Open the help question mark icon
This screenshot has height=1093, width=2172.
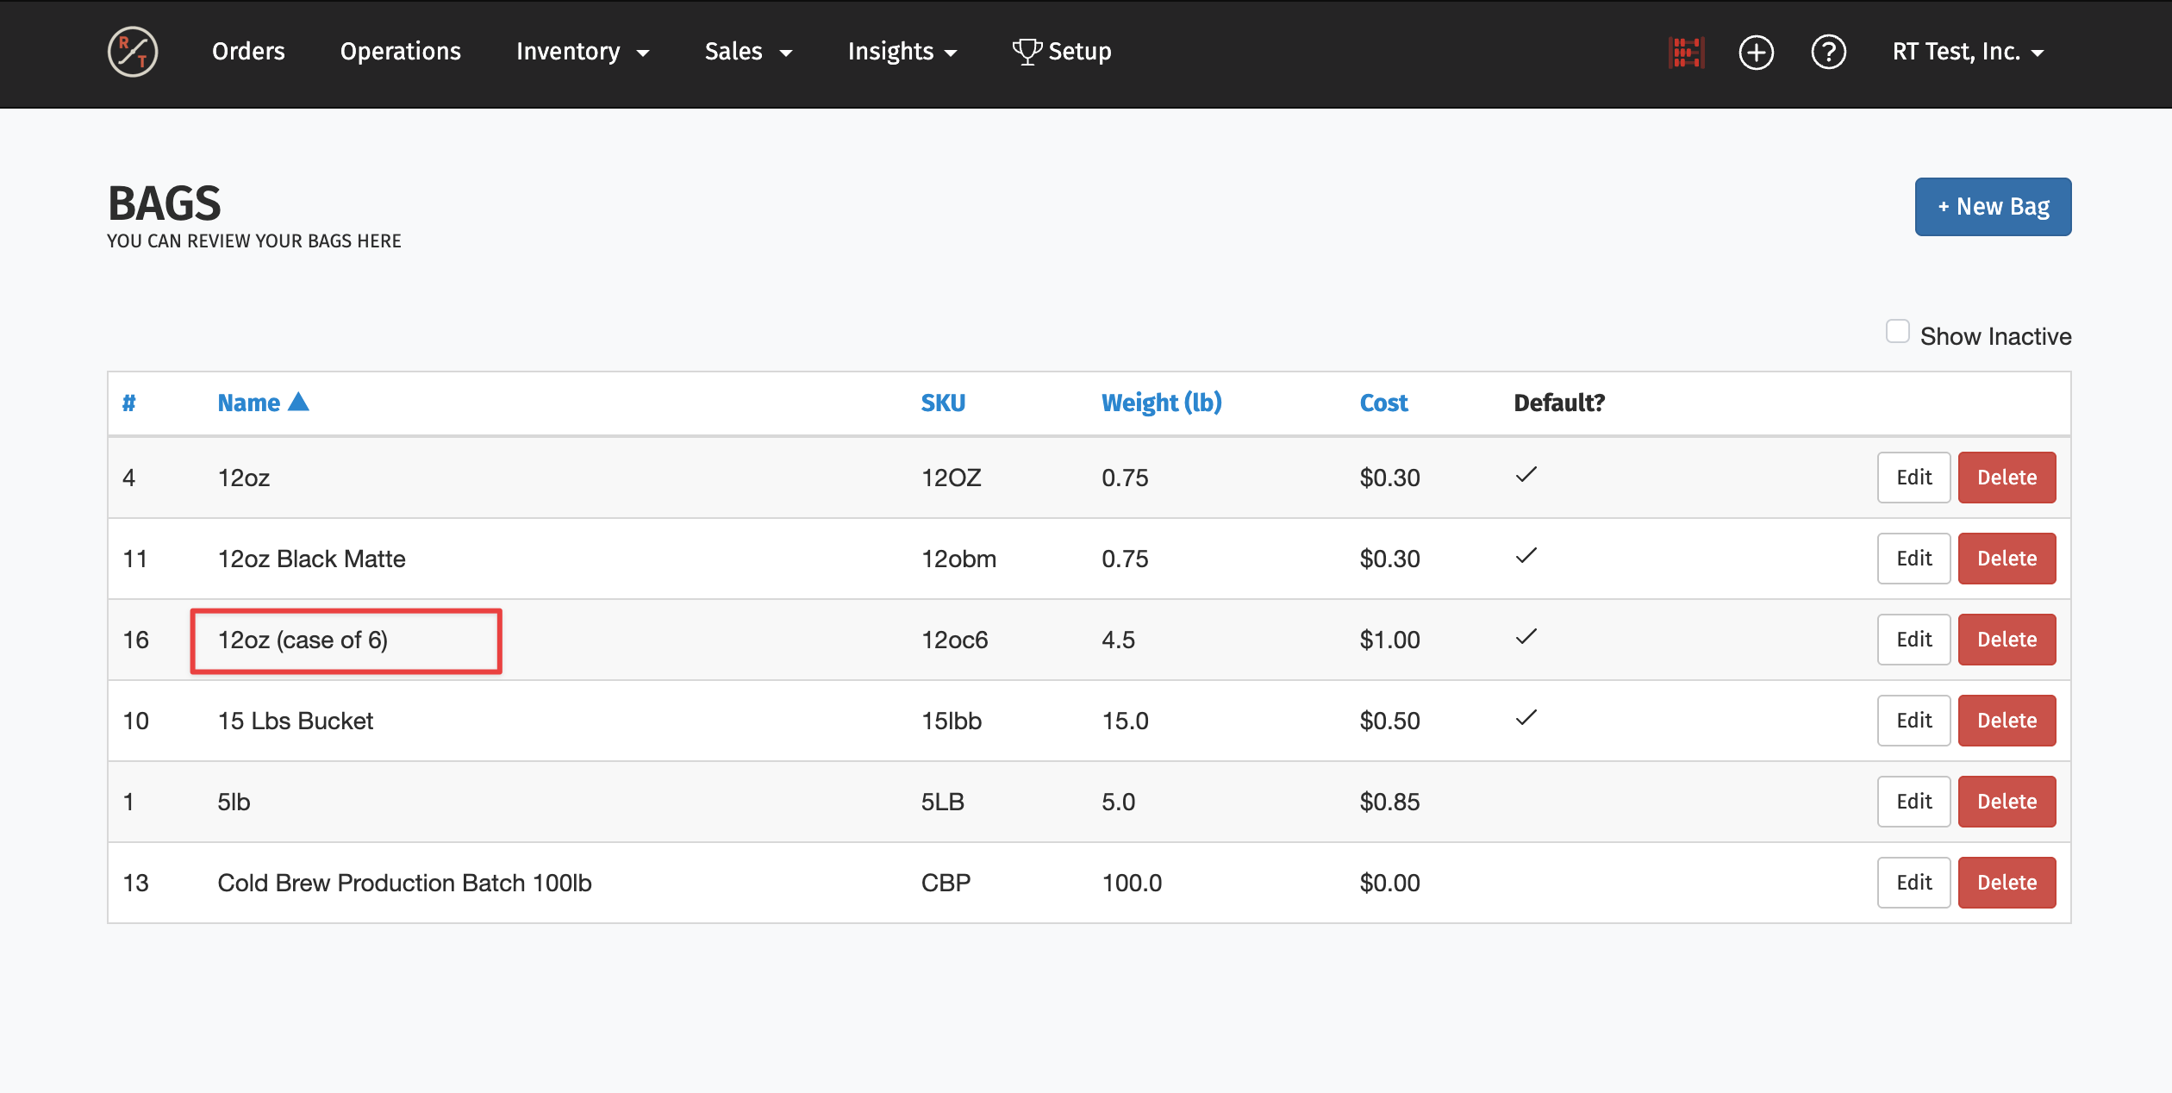point(1828,52)
